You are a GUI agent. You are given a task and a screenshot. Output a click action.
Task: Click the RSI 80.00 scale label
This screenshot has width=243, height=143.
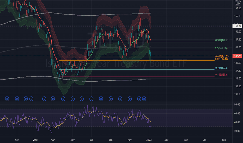[x=237, y=105]
